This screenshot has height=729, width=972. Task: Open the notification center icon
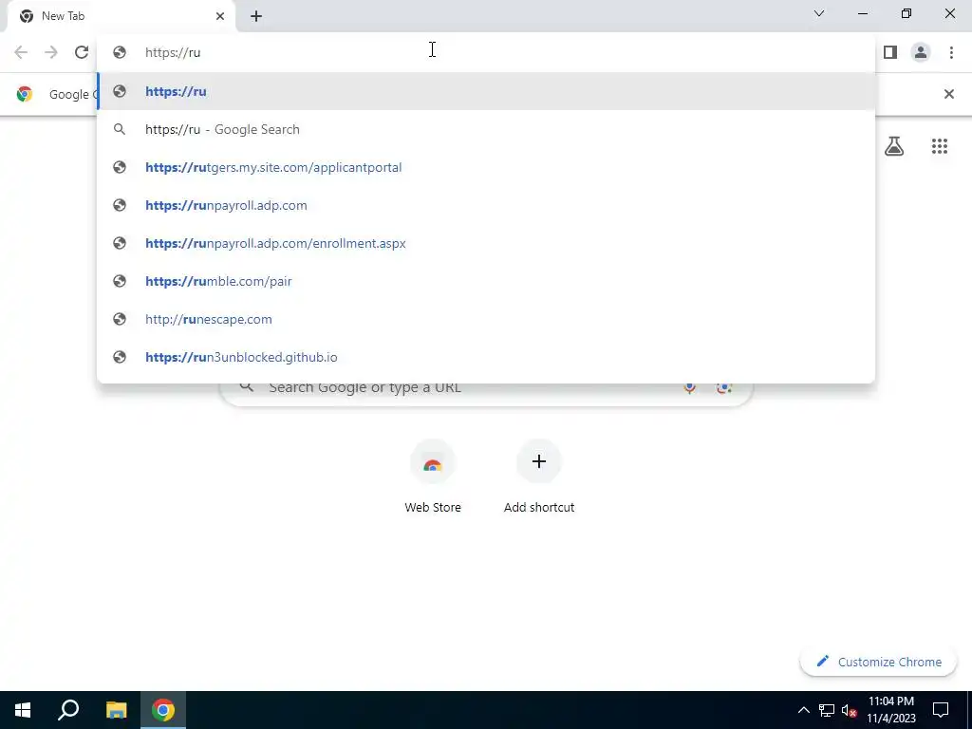(941, 710)
